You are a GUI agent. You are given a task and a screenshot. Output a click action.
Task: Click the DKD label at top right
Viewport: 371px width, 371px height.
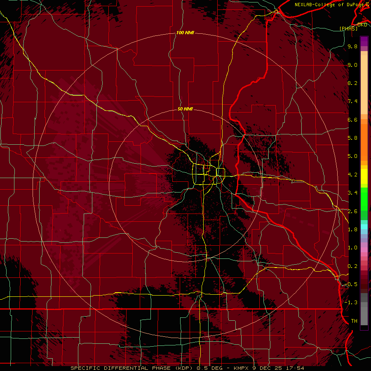[x=362, y=25]
